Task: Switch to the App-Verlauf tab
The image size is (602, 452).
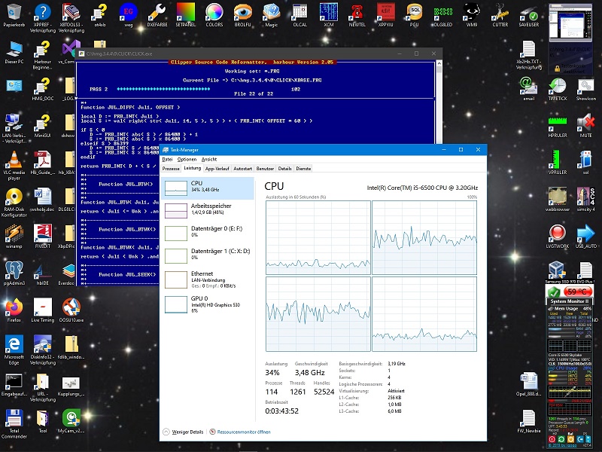Action: (x=217, y=168)
